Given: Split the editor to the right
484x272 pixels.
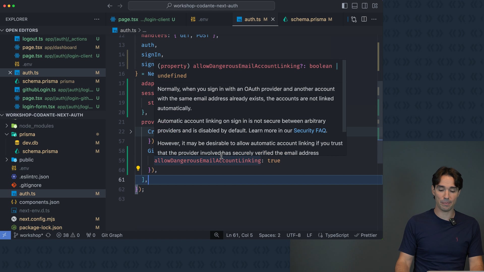Looking at the screenshot, I should coord(364,19).
